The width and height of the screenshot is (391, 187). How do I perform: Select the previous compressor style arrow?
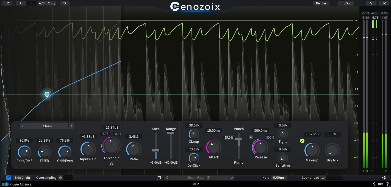[23, 126]
